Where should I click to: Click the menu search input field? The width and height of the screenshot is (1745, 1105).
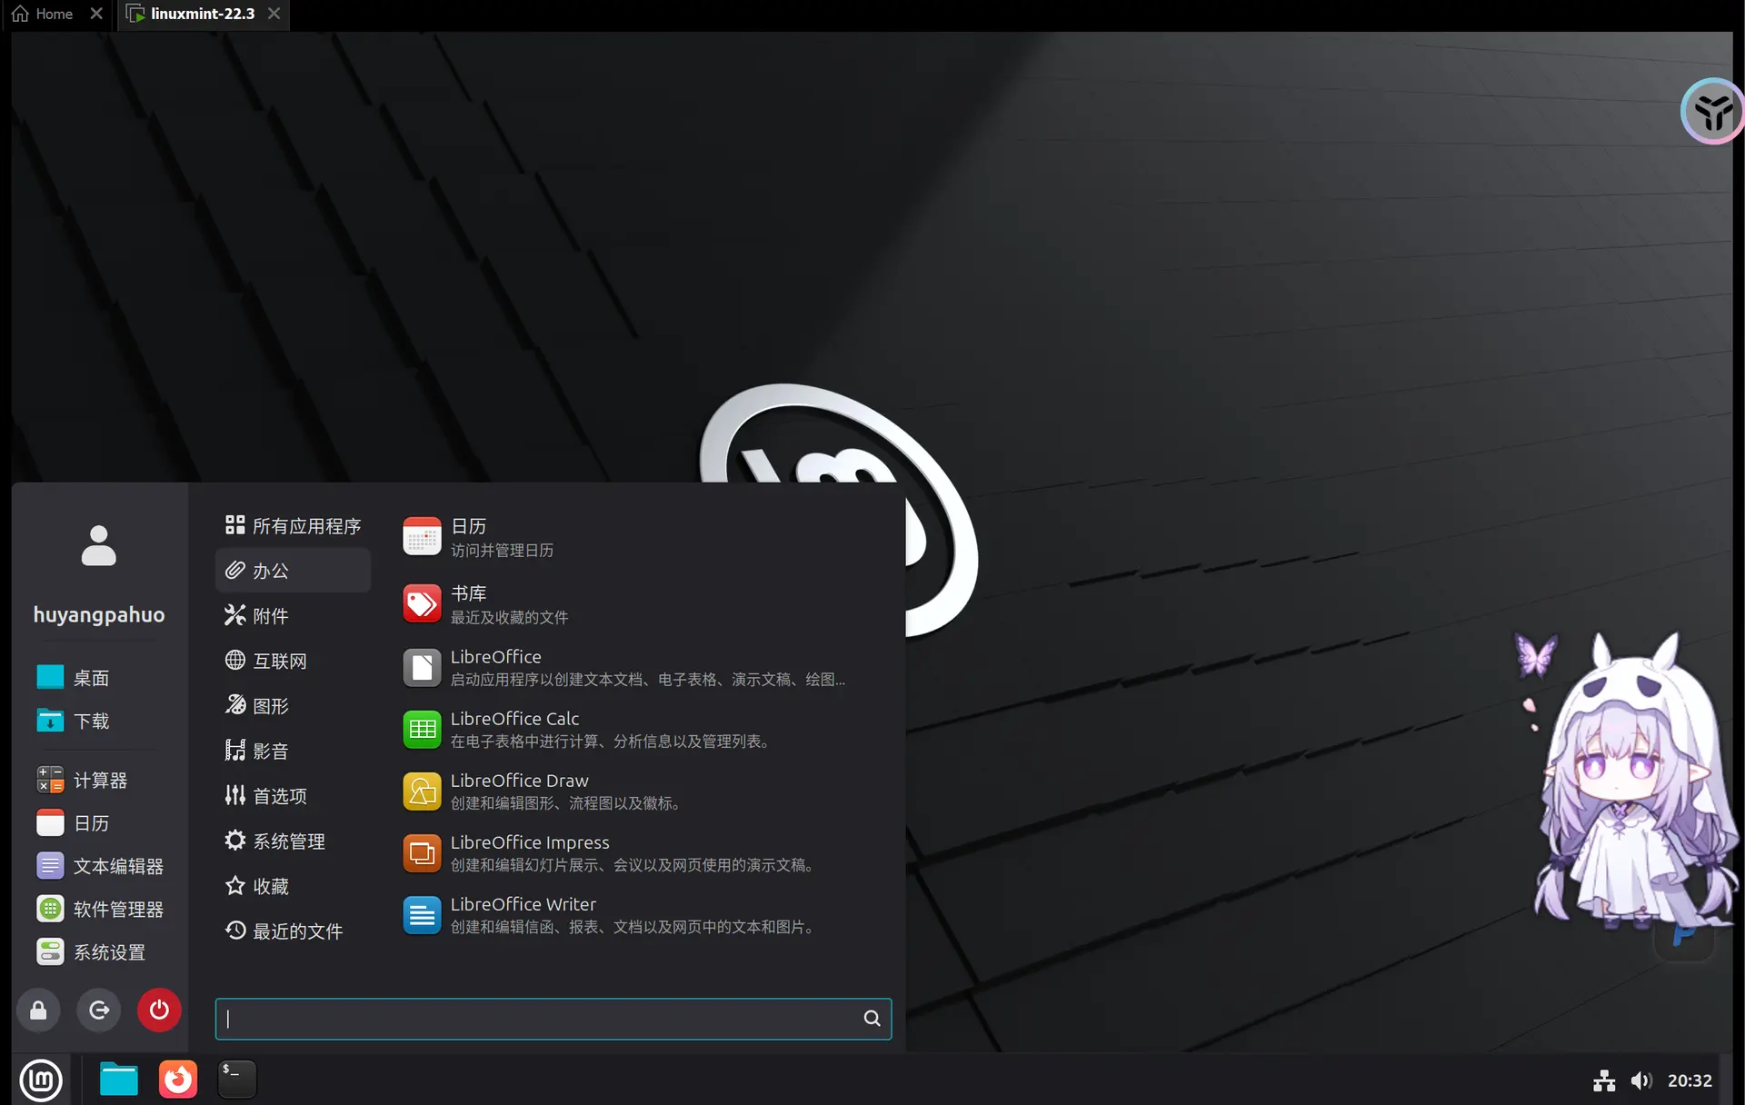click(553, 1019)
